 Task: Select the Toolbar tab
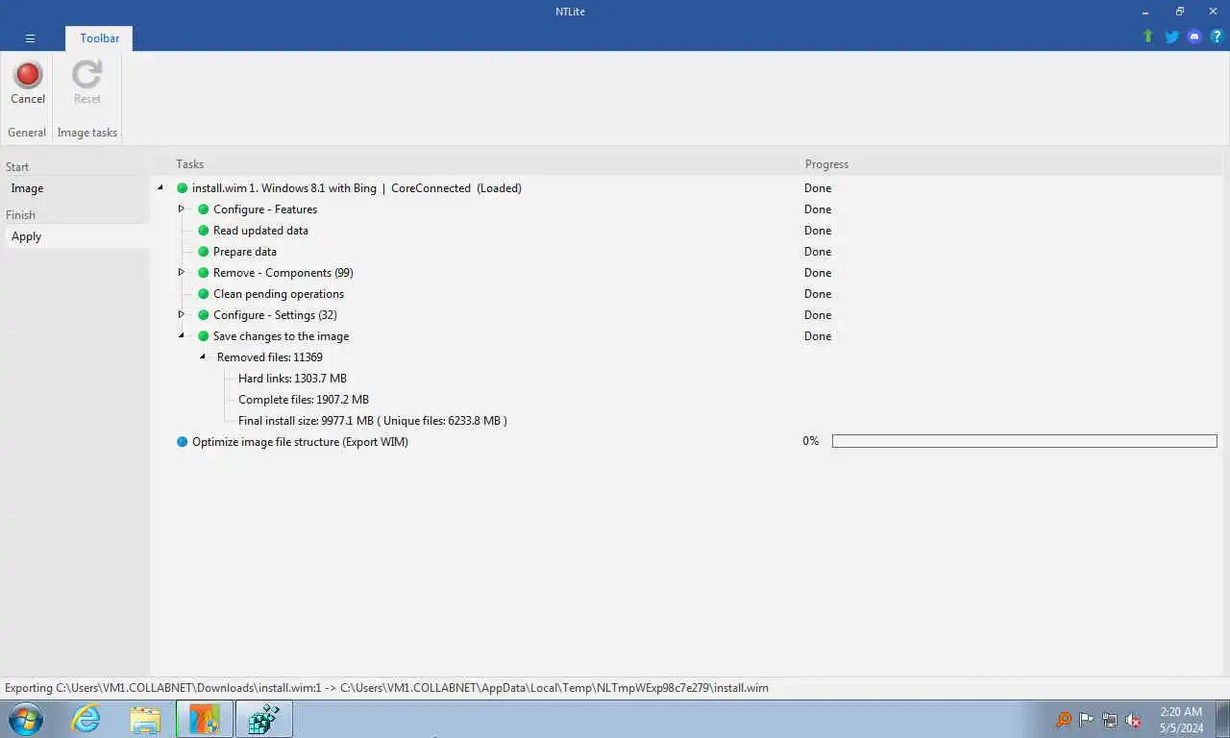click(x=100, y=38)
